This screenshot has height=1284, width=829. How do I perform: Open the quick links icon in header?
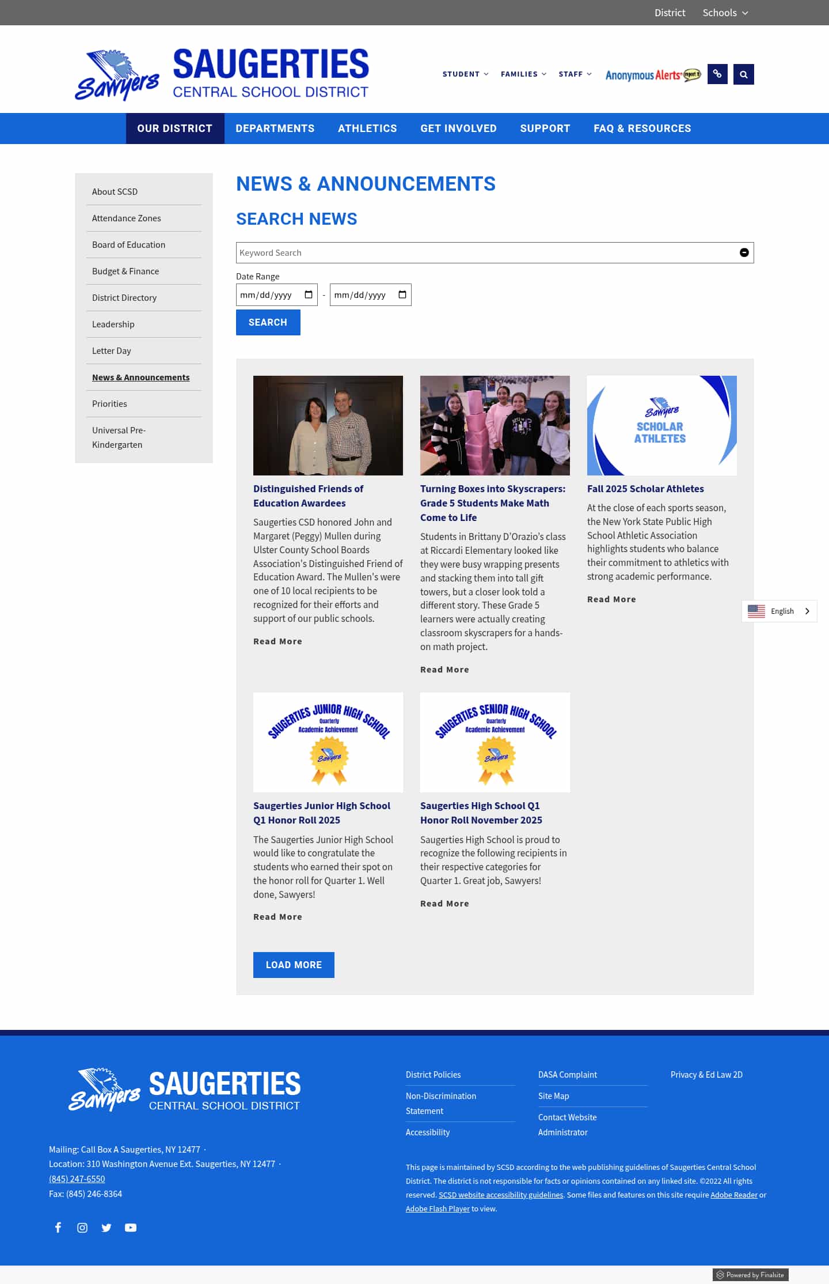pyautogui.click(x=717, y=74)
